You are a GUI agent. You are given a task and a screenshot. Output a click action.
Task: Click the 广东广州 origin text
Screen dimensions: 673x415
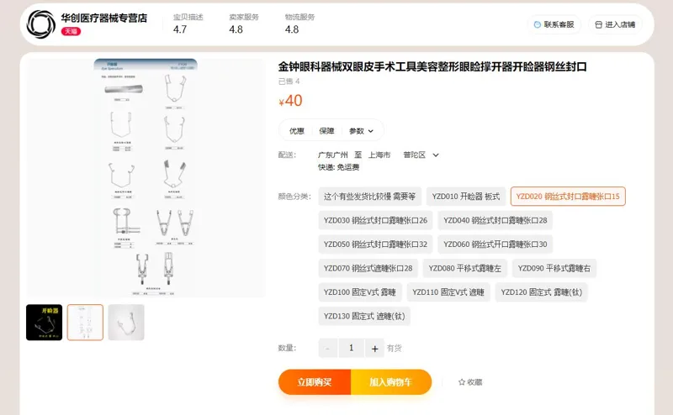pos(332,155)
